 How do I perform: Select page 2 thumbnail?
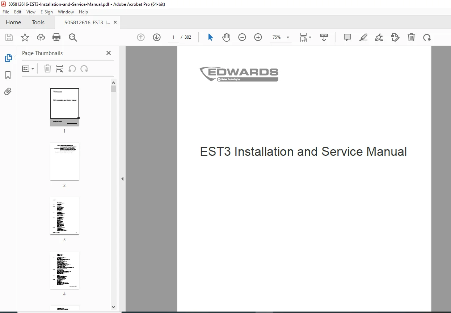64,161
